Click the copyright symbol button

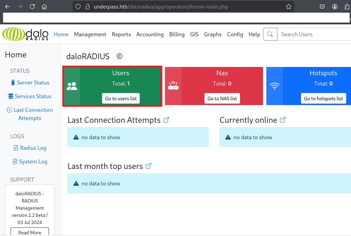119,56
